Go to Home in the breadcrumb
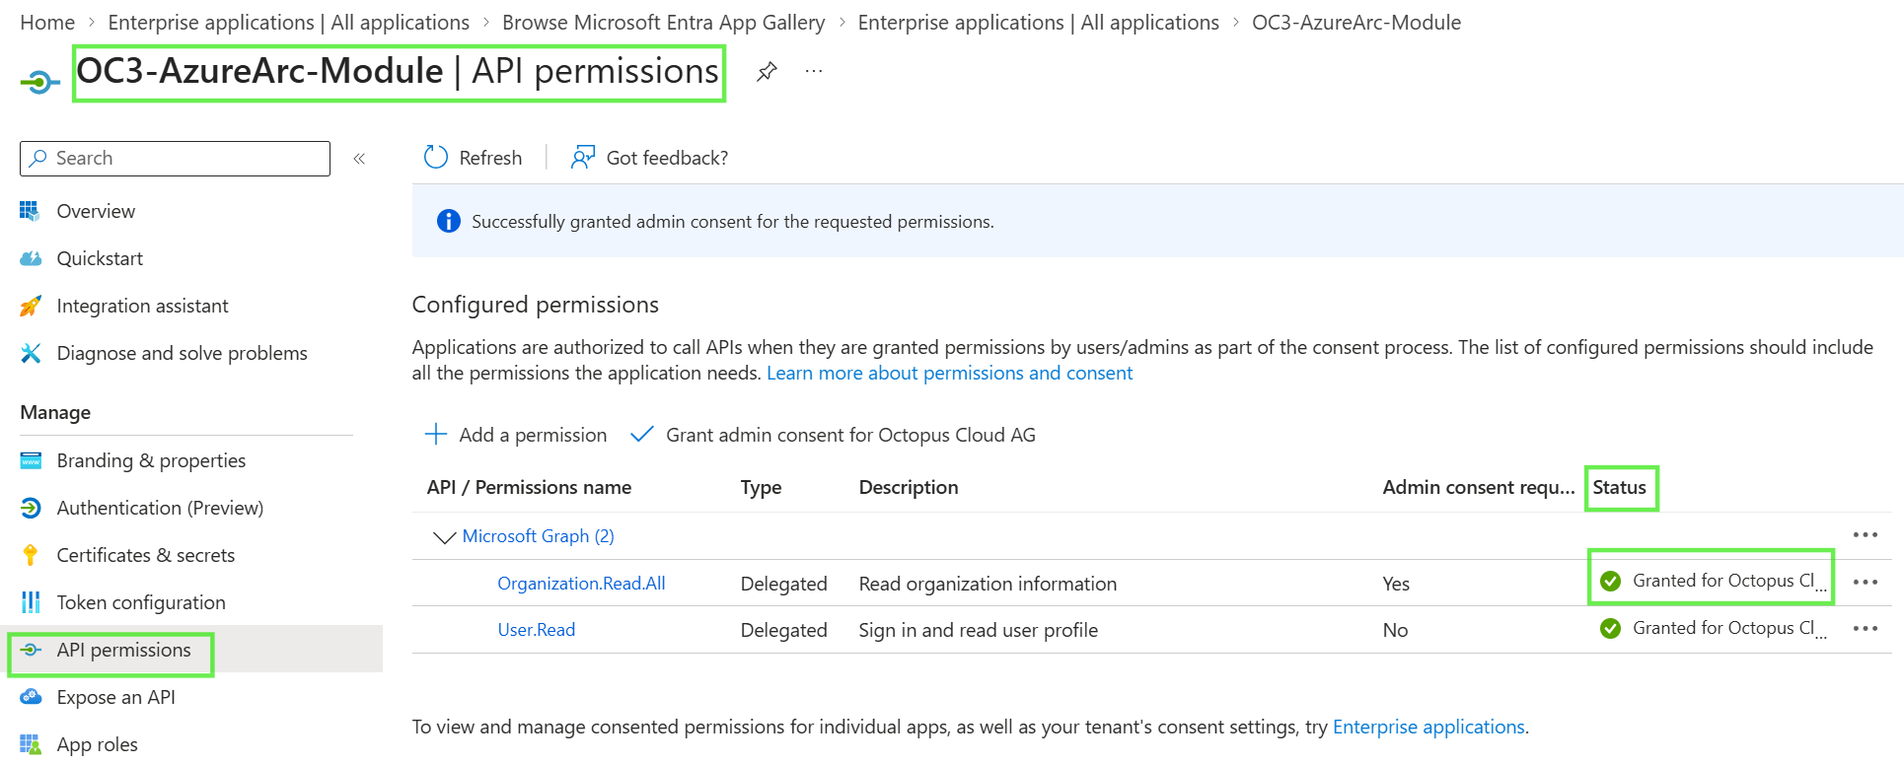 click(x=47, y=23)
